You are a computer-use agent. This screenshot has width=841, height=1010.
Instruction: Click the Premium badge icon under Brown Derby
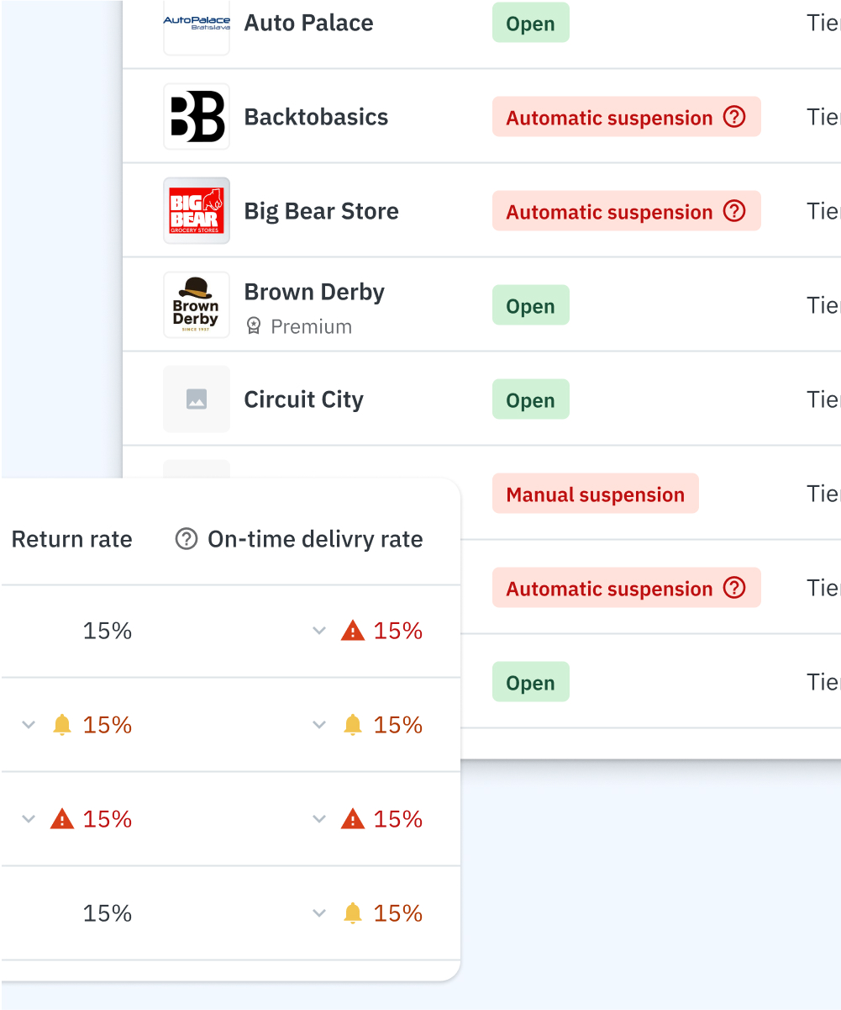[x=254, y=326]
